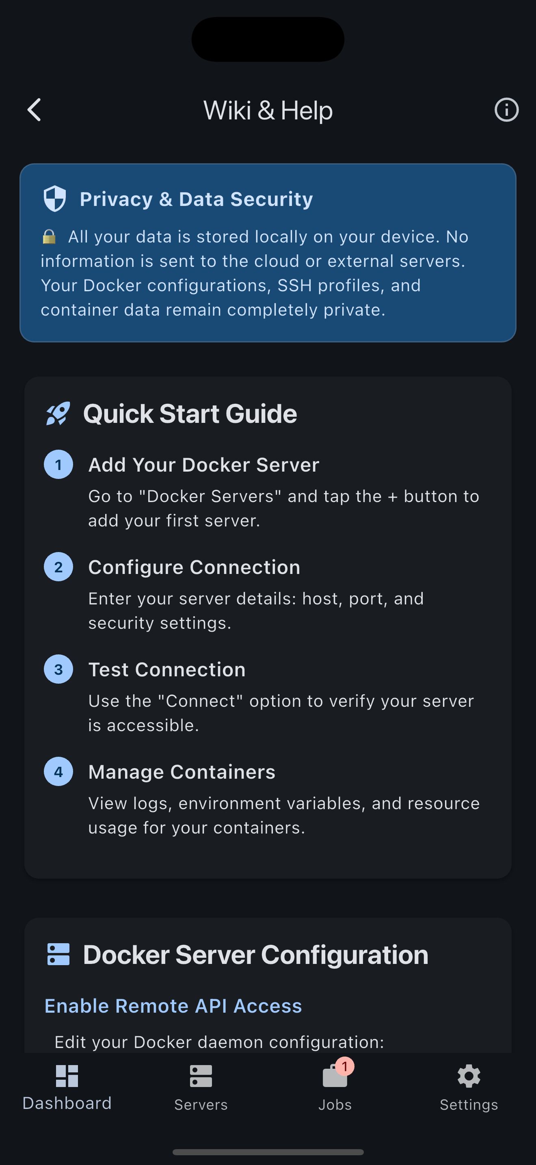
Task: Tap the step 2 number badge
Action: [x=58, y=567]
